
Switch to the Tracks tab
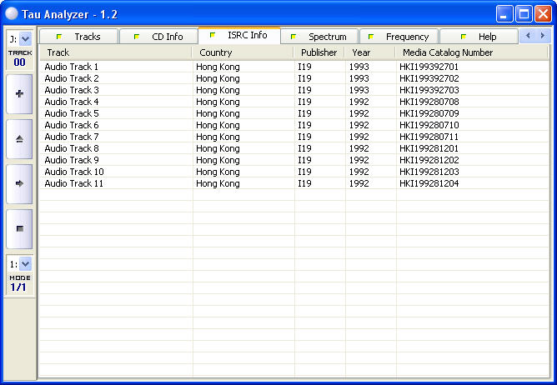[78, 37]
